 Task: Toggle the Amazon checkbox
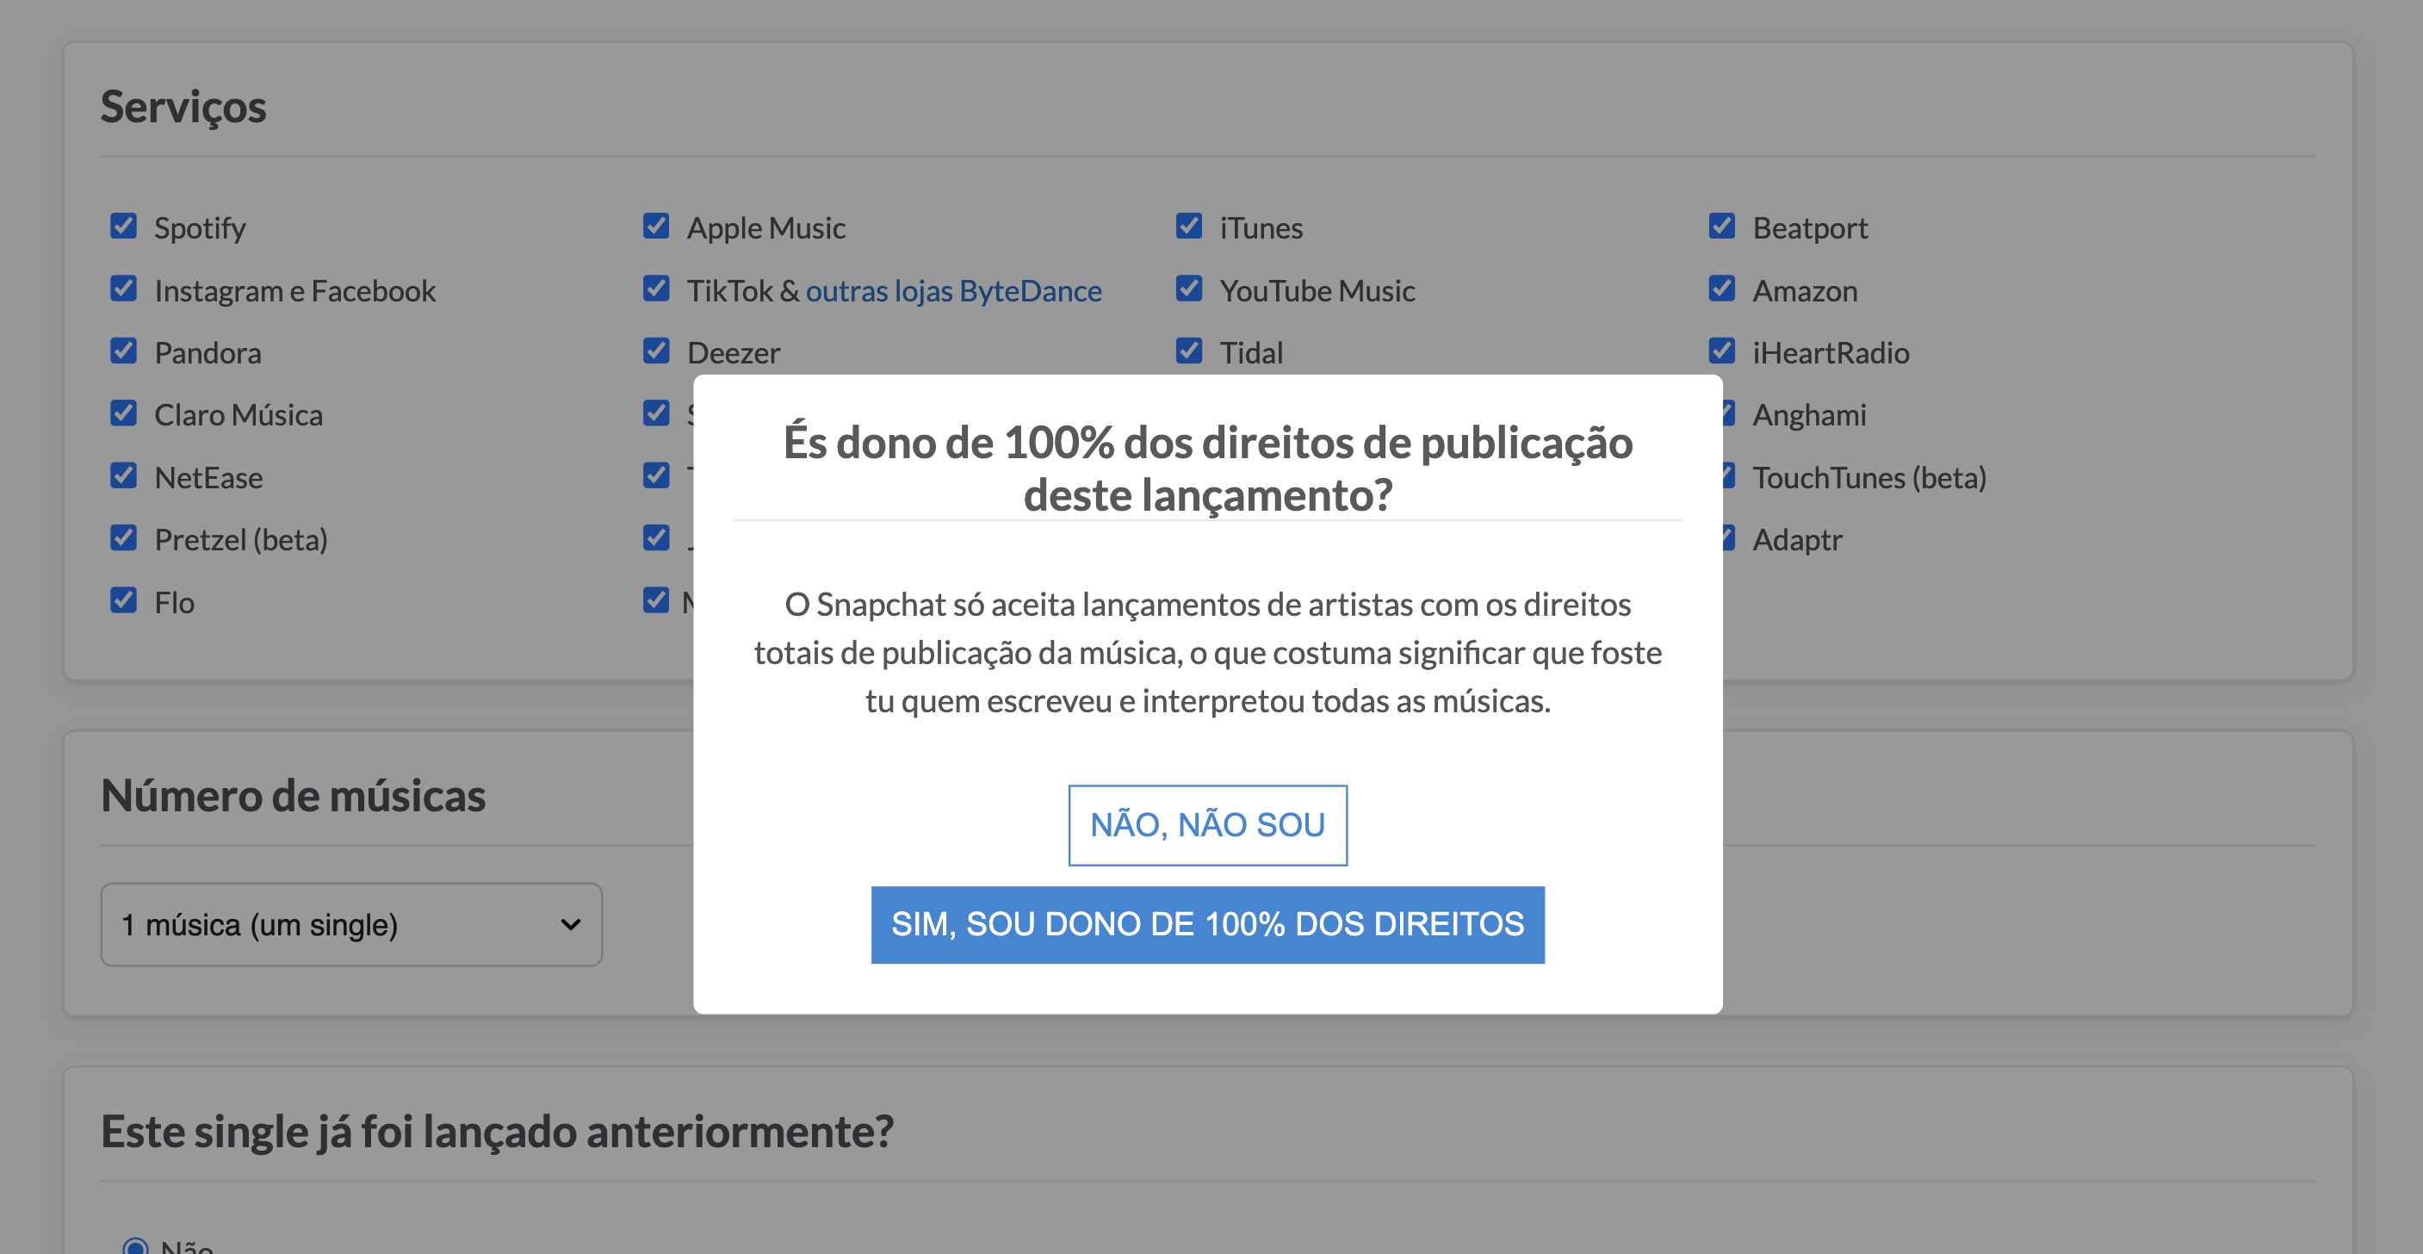click(x=1721, y=288)
